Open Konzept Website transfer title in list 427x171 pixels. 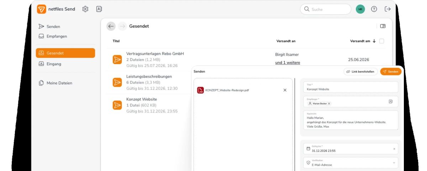(x=142, y=99)
